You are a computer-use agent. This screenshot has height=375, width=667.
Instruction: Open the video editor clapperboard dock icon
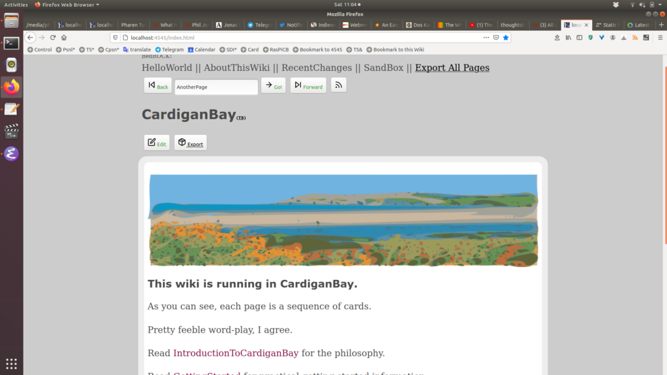pos(12,132)
